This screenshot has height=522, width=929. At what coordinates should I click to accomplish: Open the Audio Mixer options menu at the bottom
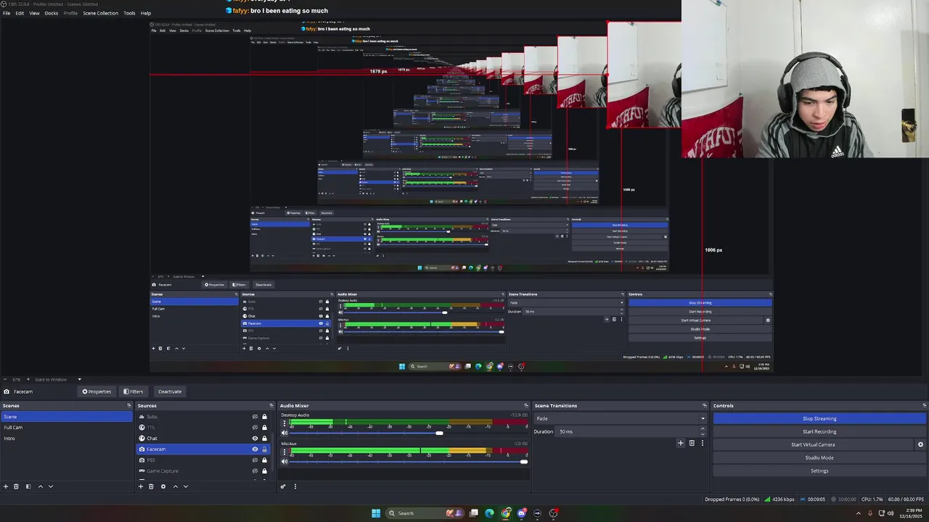coord(295,486)
